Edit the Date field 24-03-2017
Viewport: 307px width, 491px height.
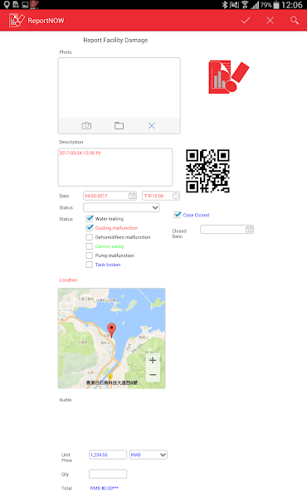click(x=110, y=196)
